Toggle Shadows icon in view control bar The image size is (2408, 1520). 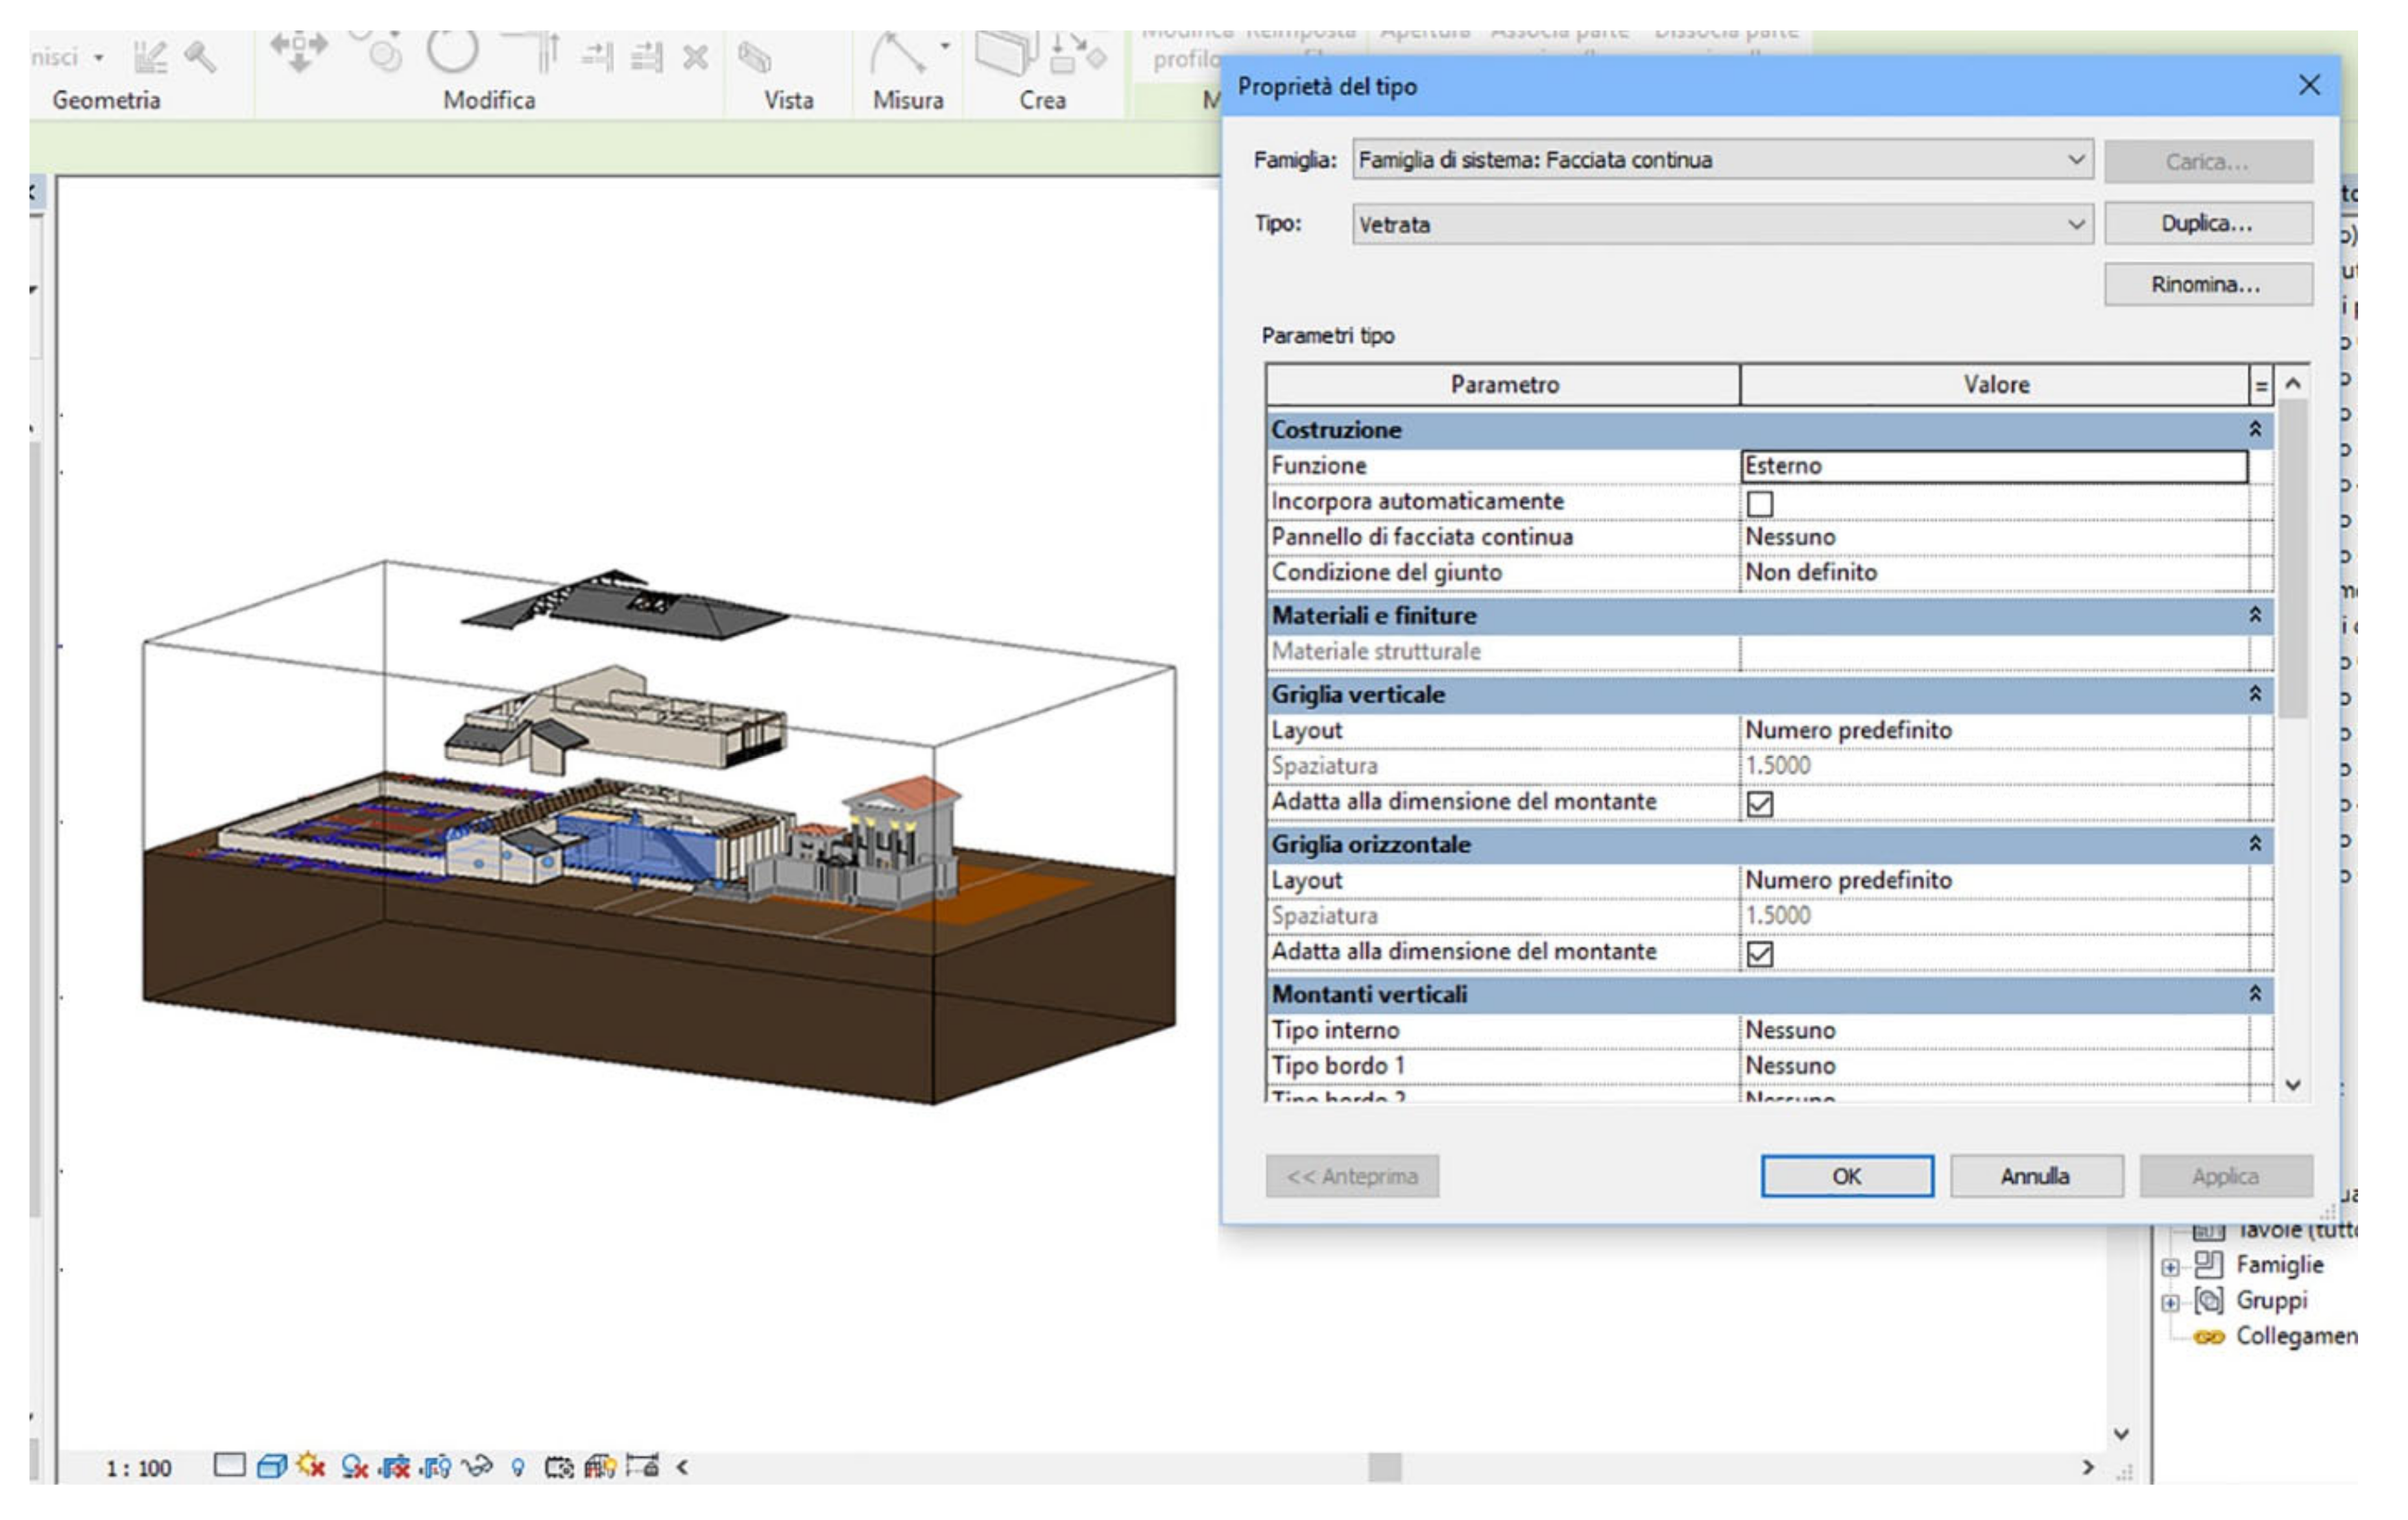354,1467
